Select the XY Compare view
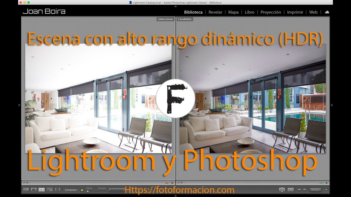This screenshot has height=197, width=351. click(42, 189)
